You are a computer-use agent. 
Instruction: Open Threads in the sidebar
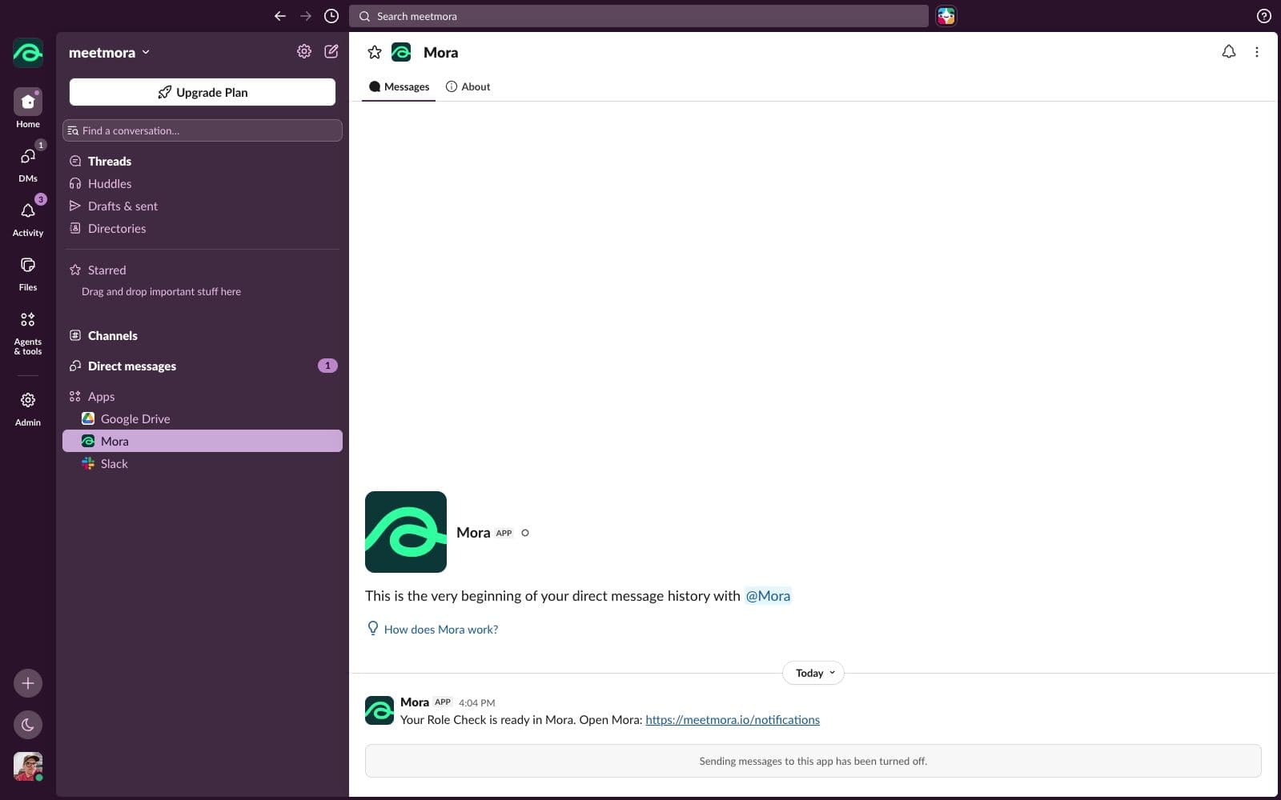click(203, 161)
